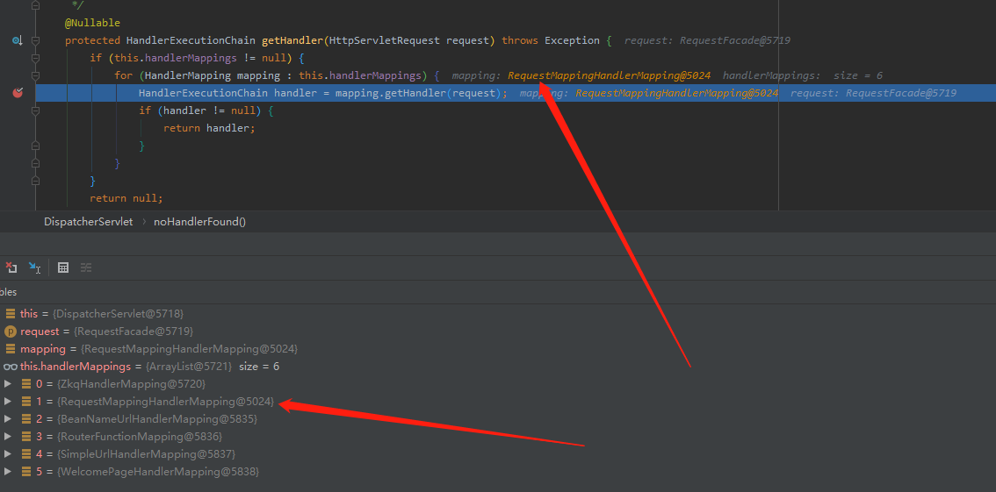This screenshot has height=492, width=996.
Task: Click the element icon of RouterFunctionMapping@5836
Action: coord(26,437)
